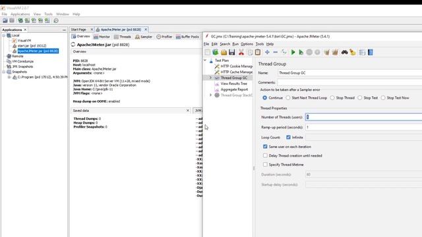Click the Number of Threads (users) field
Screen dimensions: 422x237
(363, 117)
